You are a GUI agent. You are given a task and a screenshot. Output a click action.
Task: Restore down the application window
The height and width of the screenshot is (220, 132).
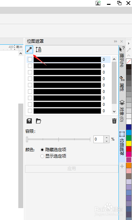(119, 3)
